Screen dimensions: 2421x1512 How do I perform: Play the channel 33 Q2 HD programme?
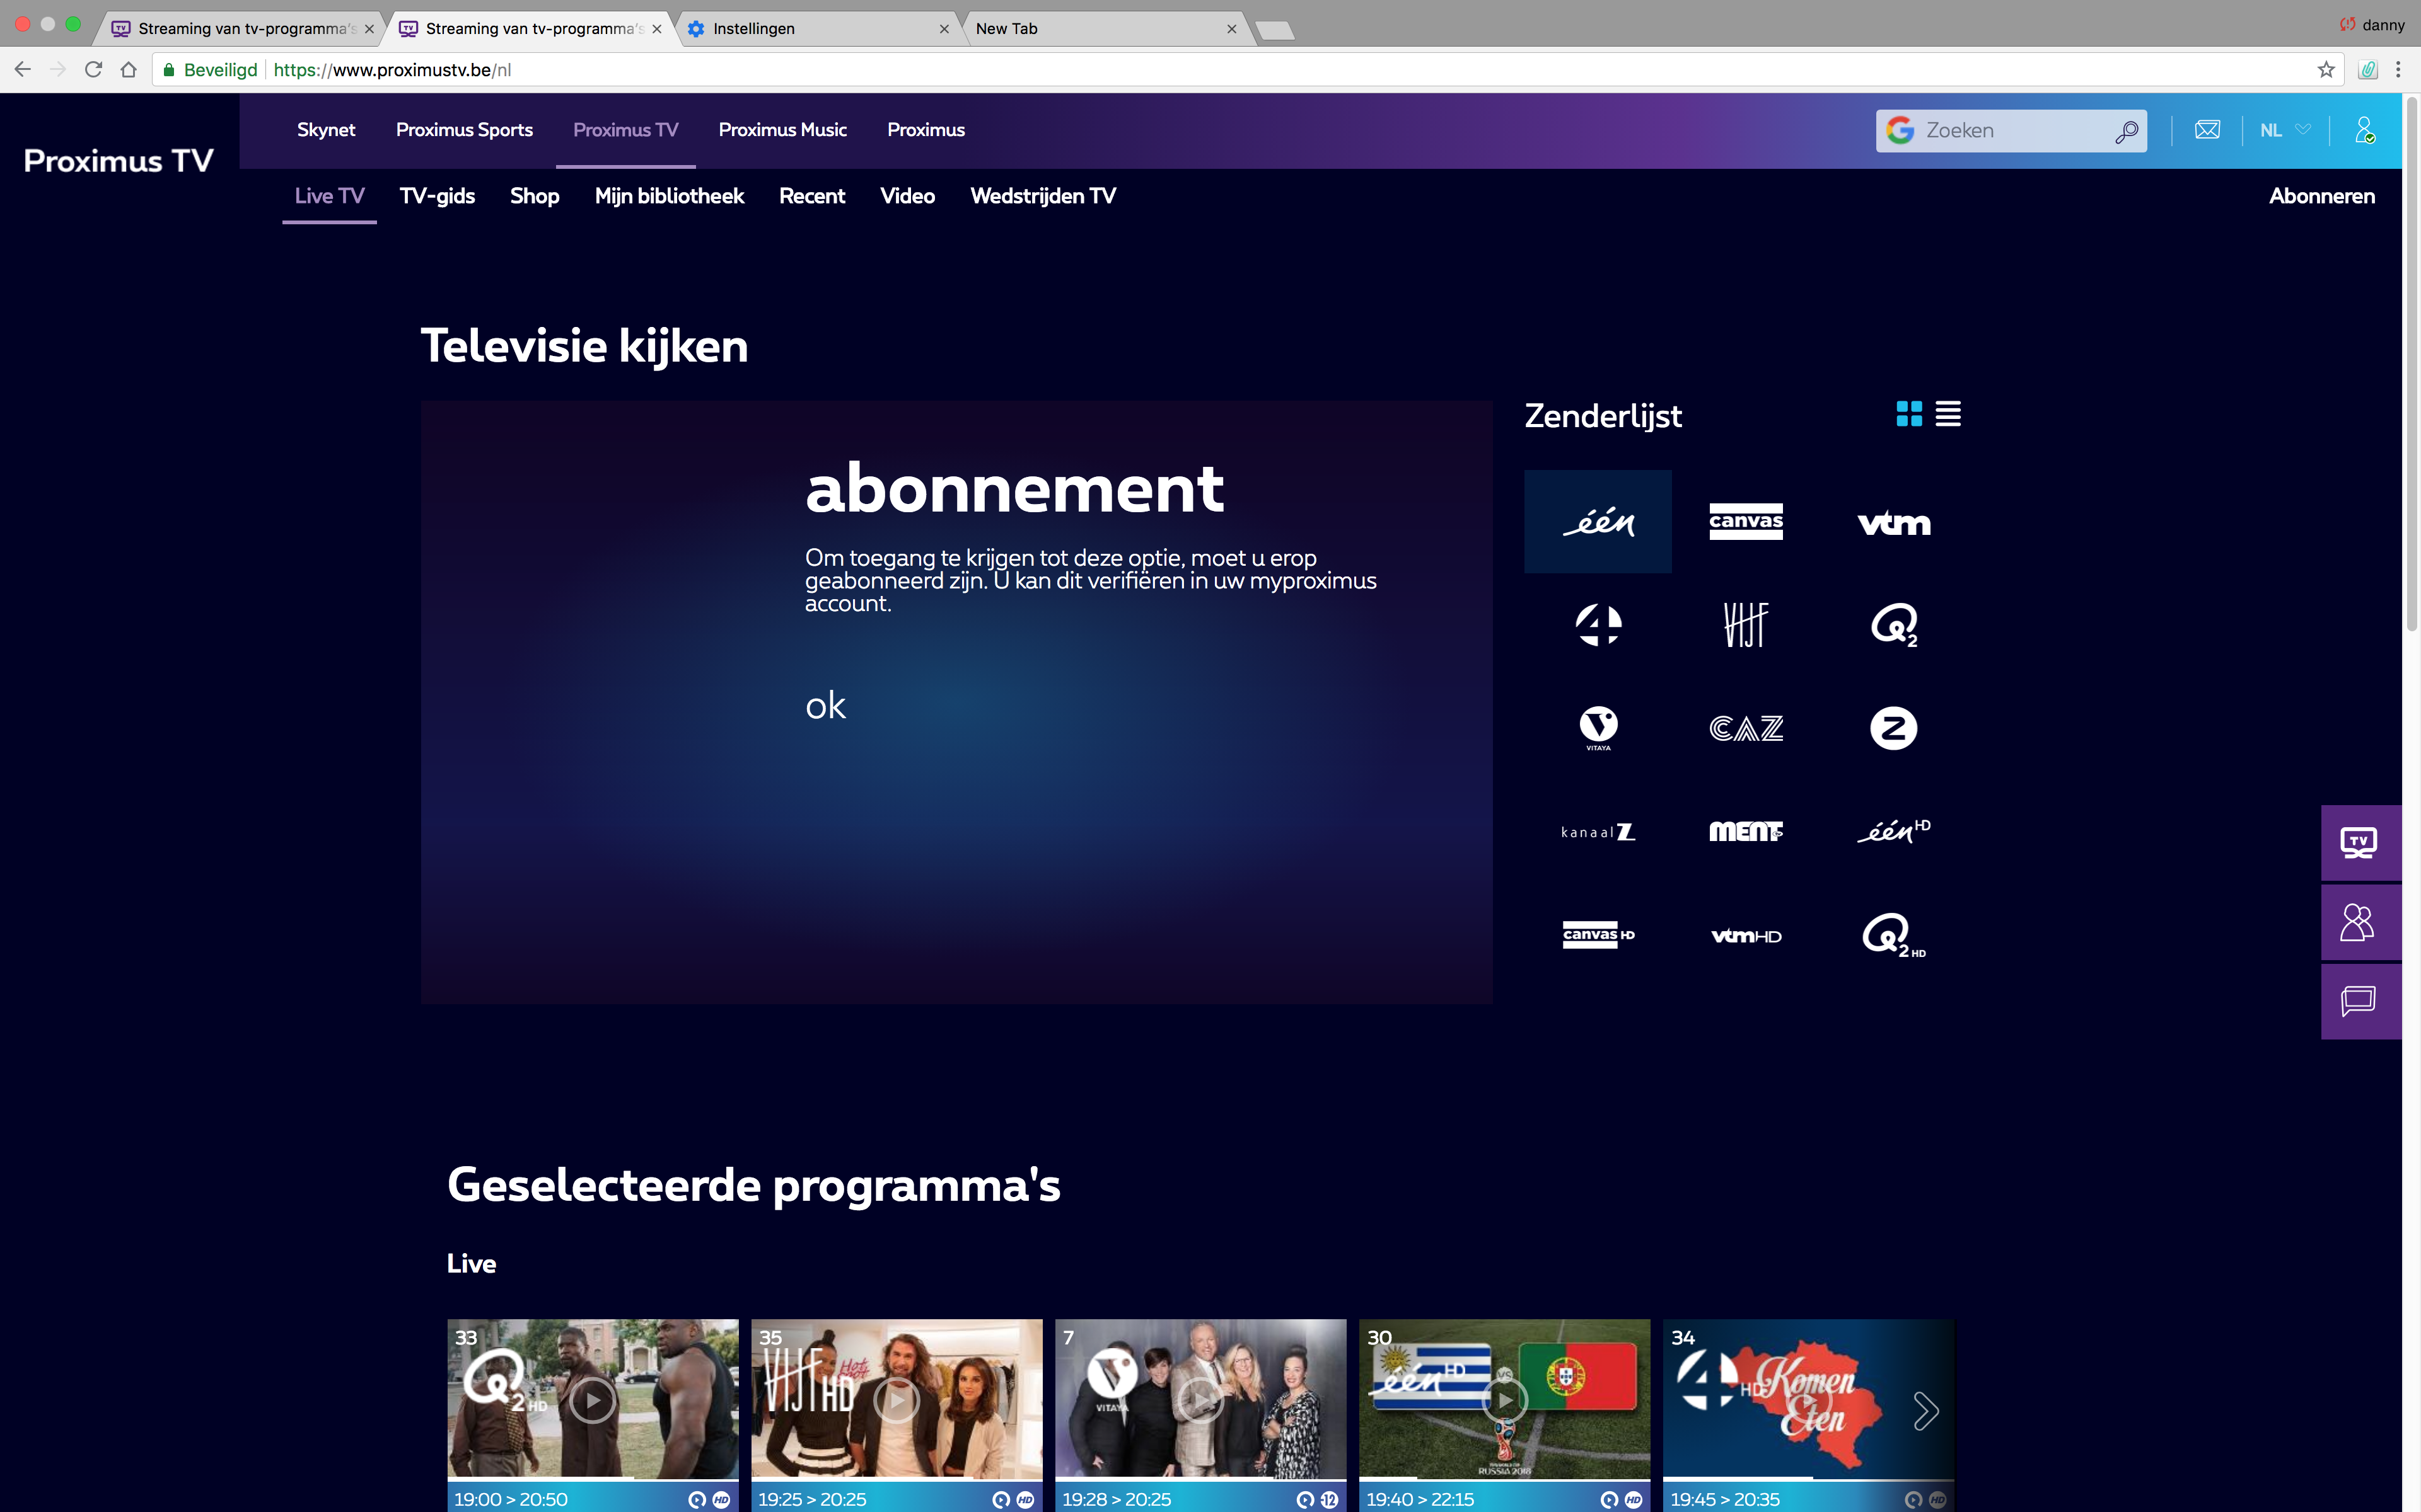(x=592, y=1400)
